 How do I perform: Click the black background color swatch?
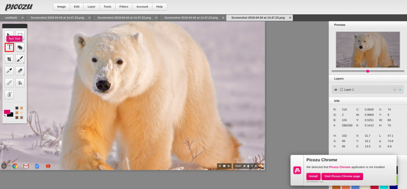click(x=11, y=115)
